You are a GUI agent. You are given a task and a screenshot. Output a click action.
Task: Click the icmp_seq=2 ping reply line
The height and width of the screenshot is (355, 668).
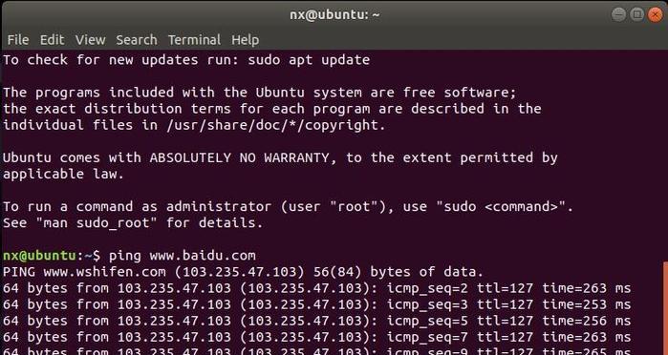316,288
